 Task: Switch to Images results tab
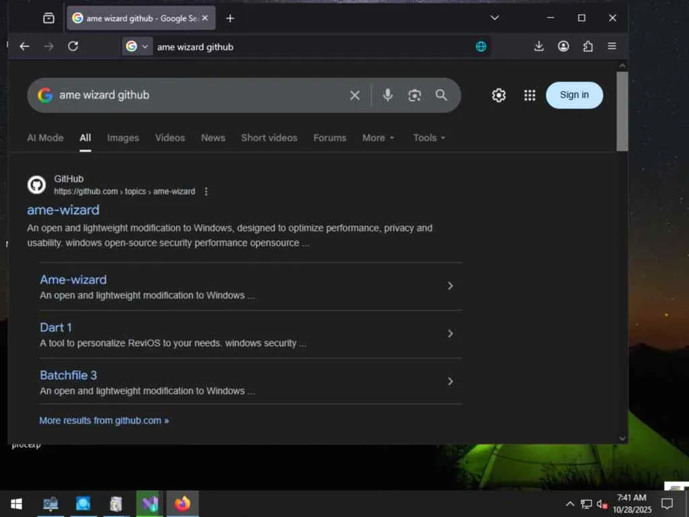[123, 137]
